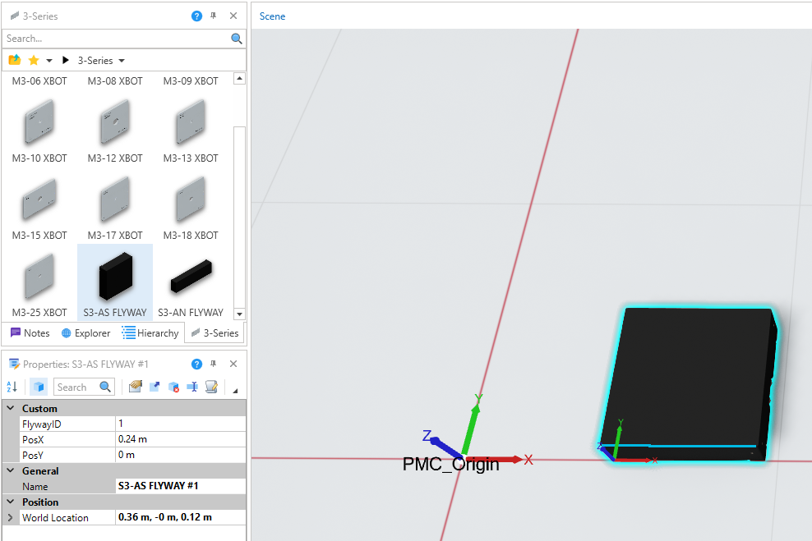The image size is (812, 541).
Task: Click the hand icon in Properties toolbar
Action: point(136,387)
